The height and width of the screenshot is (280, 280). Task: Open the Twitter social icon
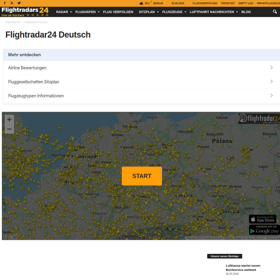(x=19, y=3)
